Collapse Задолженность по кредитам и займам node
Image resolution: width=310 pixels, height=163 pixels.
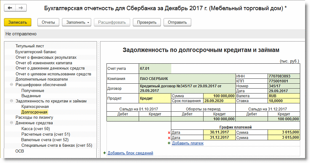[12, 101]
